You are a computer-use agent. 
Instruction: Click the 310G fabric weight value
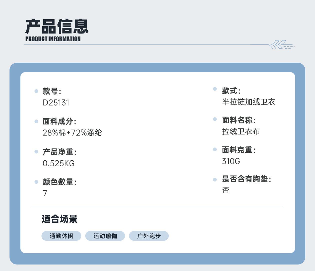[231, 161]
